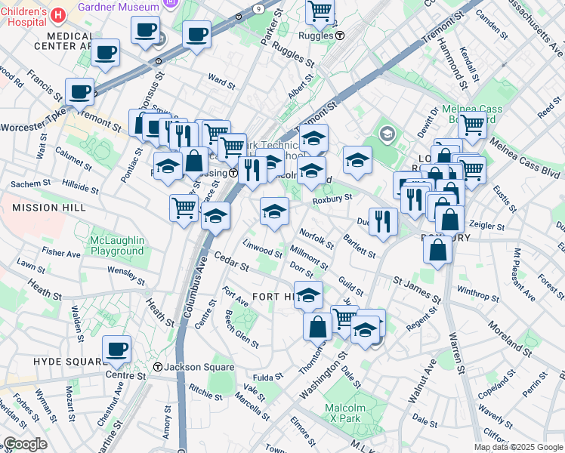Click the McLaughlin Playground label
Image resolution: width=565 pixels, height=453 pixels.
(117, 245)
